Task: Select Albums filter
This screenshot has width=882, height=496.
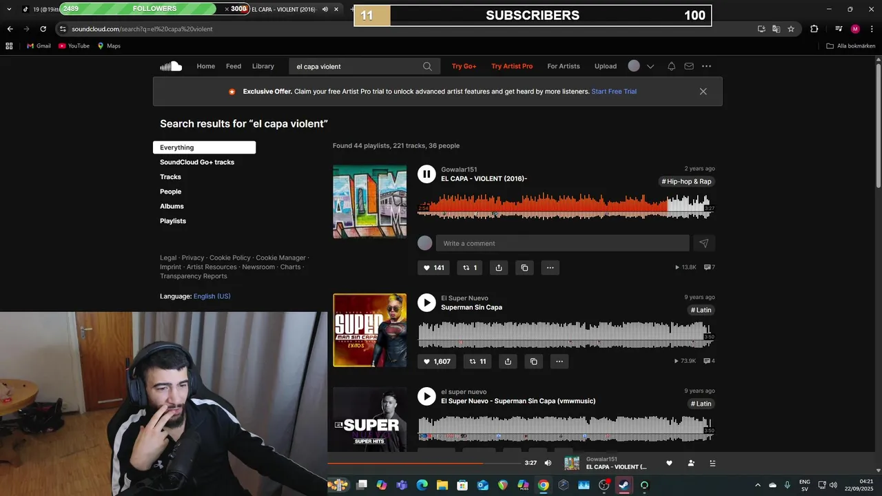Action: click(172, 206)
